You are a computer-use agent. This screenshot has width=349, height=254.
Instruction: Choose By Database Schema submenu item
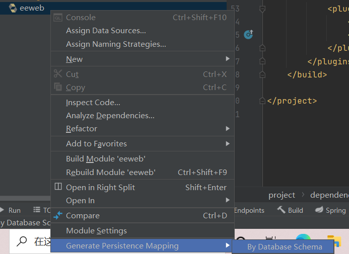[283, 247]
